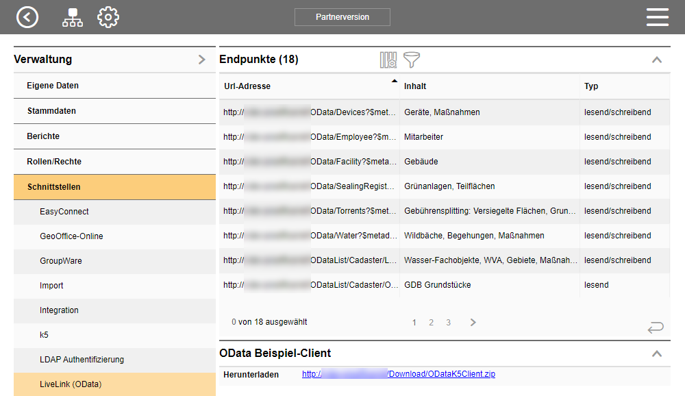This screenshot has height=396, width=685.
Task: Open the column configuration icon
Action: pyautogui.click(x=388, y=60)
